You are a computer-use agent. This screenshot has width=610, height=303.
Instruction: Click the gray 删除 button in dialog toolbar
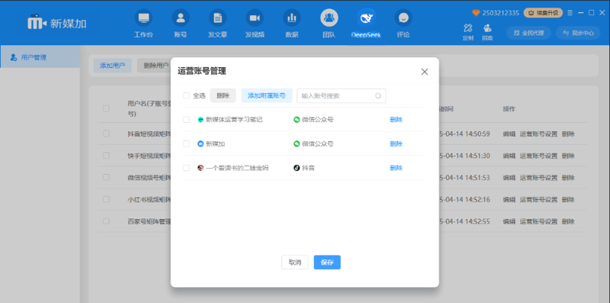pos(223,95)
